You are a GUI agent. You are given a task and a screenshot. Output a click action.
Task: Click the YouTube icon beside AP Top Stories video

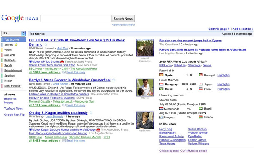tap(62, 61)
